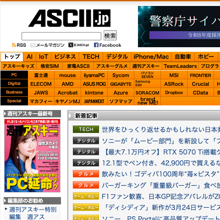Select the iPhone/Mac tab

tap(151, 57)
